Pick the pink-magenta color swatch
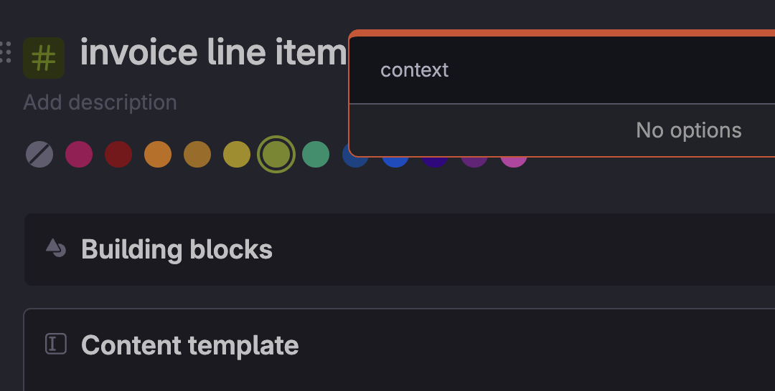775x391 pixels. coord(79,155)
